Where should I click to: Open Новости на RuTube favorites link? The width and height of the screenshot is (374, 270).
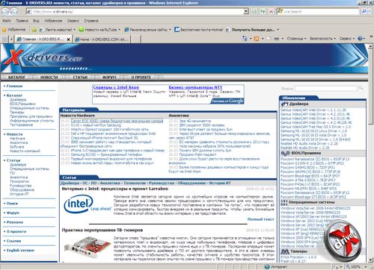100,30
